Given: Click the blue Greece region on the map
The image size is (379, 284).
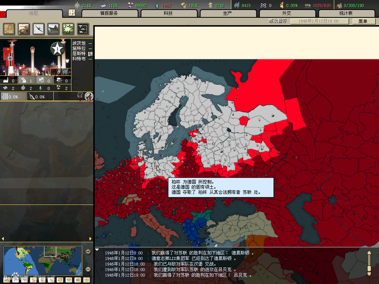Looking at the screenshot, I should pos(193,229).
